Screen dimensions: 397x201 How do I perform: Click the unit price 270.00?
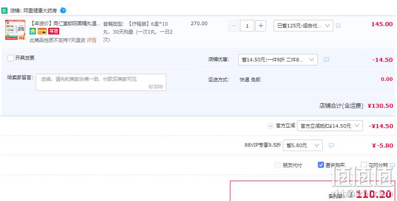point(199,23)
